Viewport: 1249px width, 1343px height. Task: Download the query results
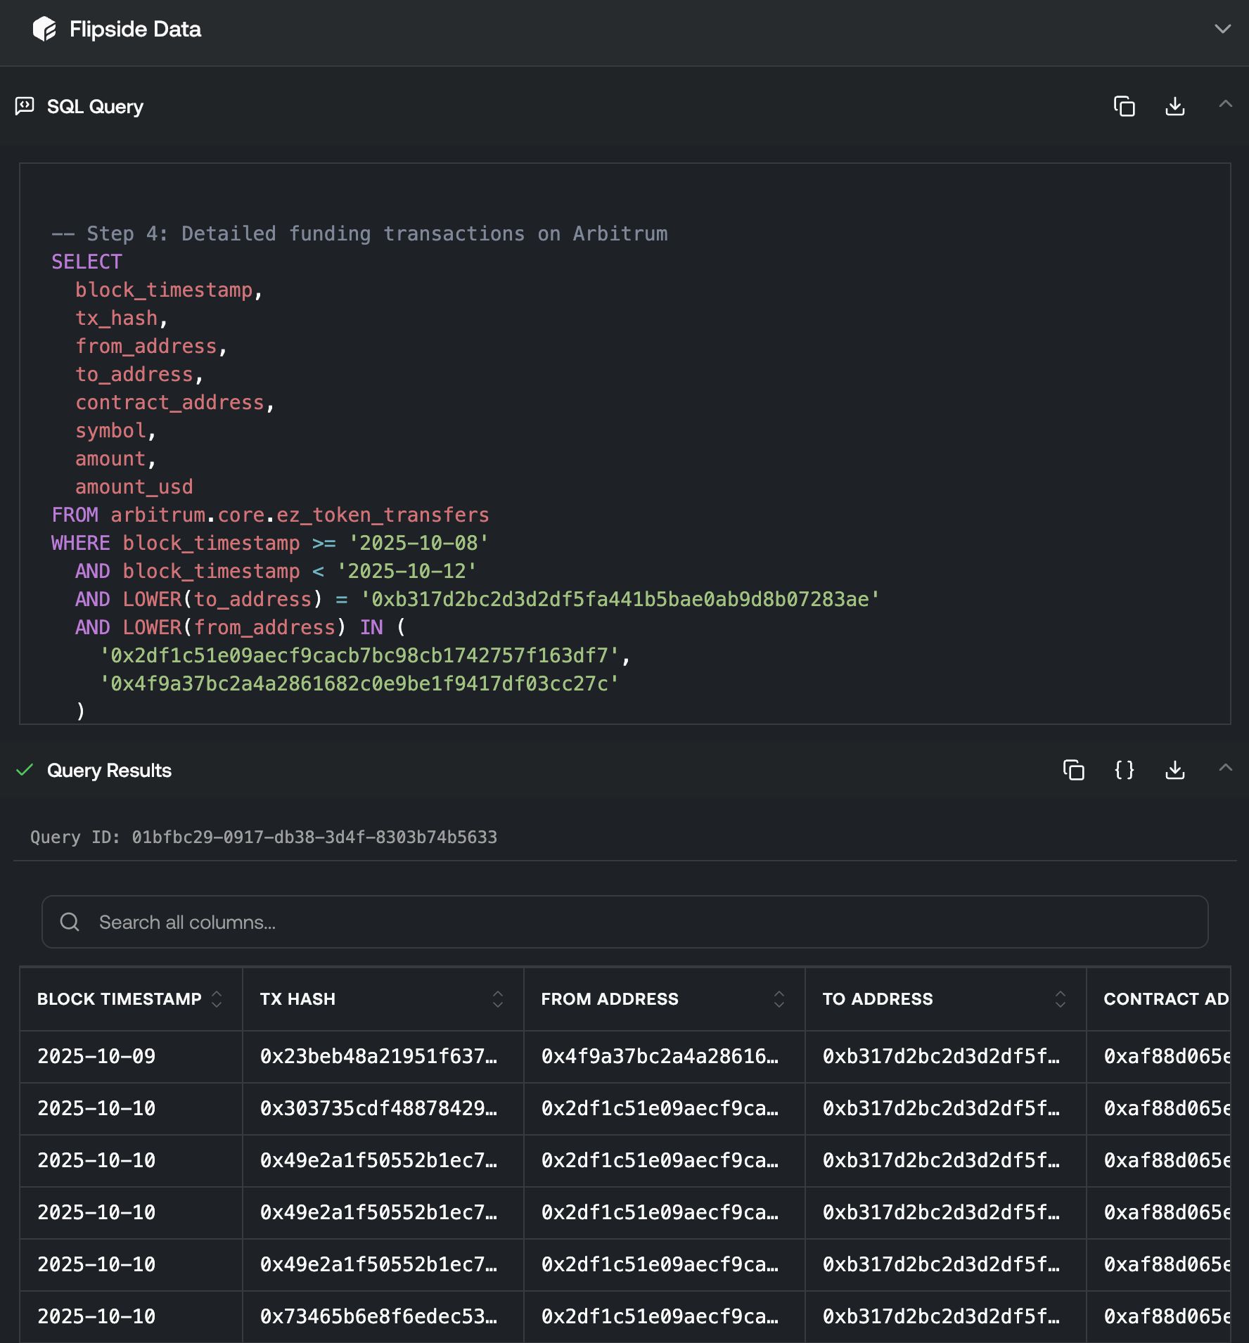(1174, 770)
